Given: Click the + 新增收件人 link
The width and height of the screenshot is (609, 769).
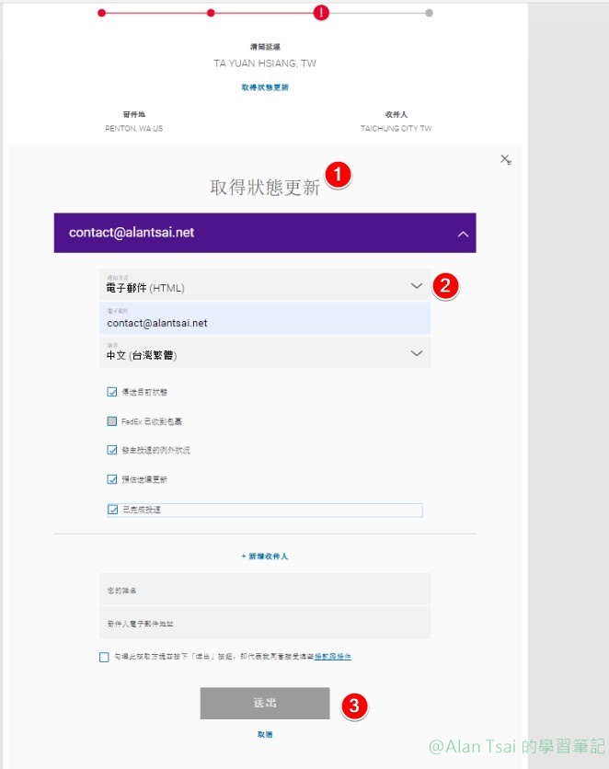Looking at the screenshot, I should (x=265, y=557).
